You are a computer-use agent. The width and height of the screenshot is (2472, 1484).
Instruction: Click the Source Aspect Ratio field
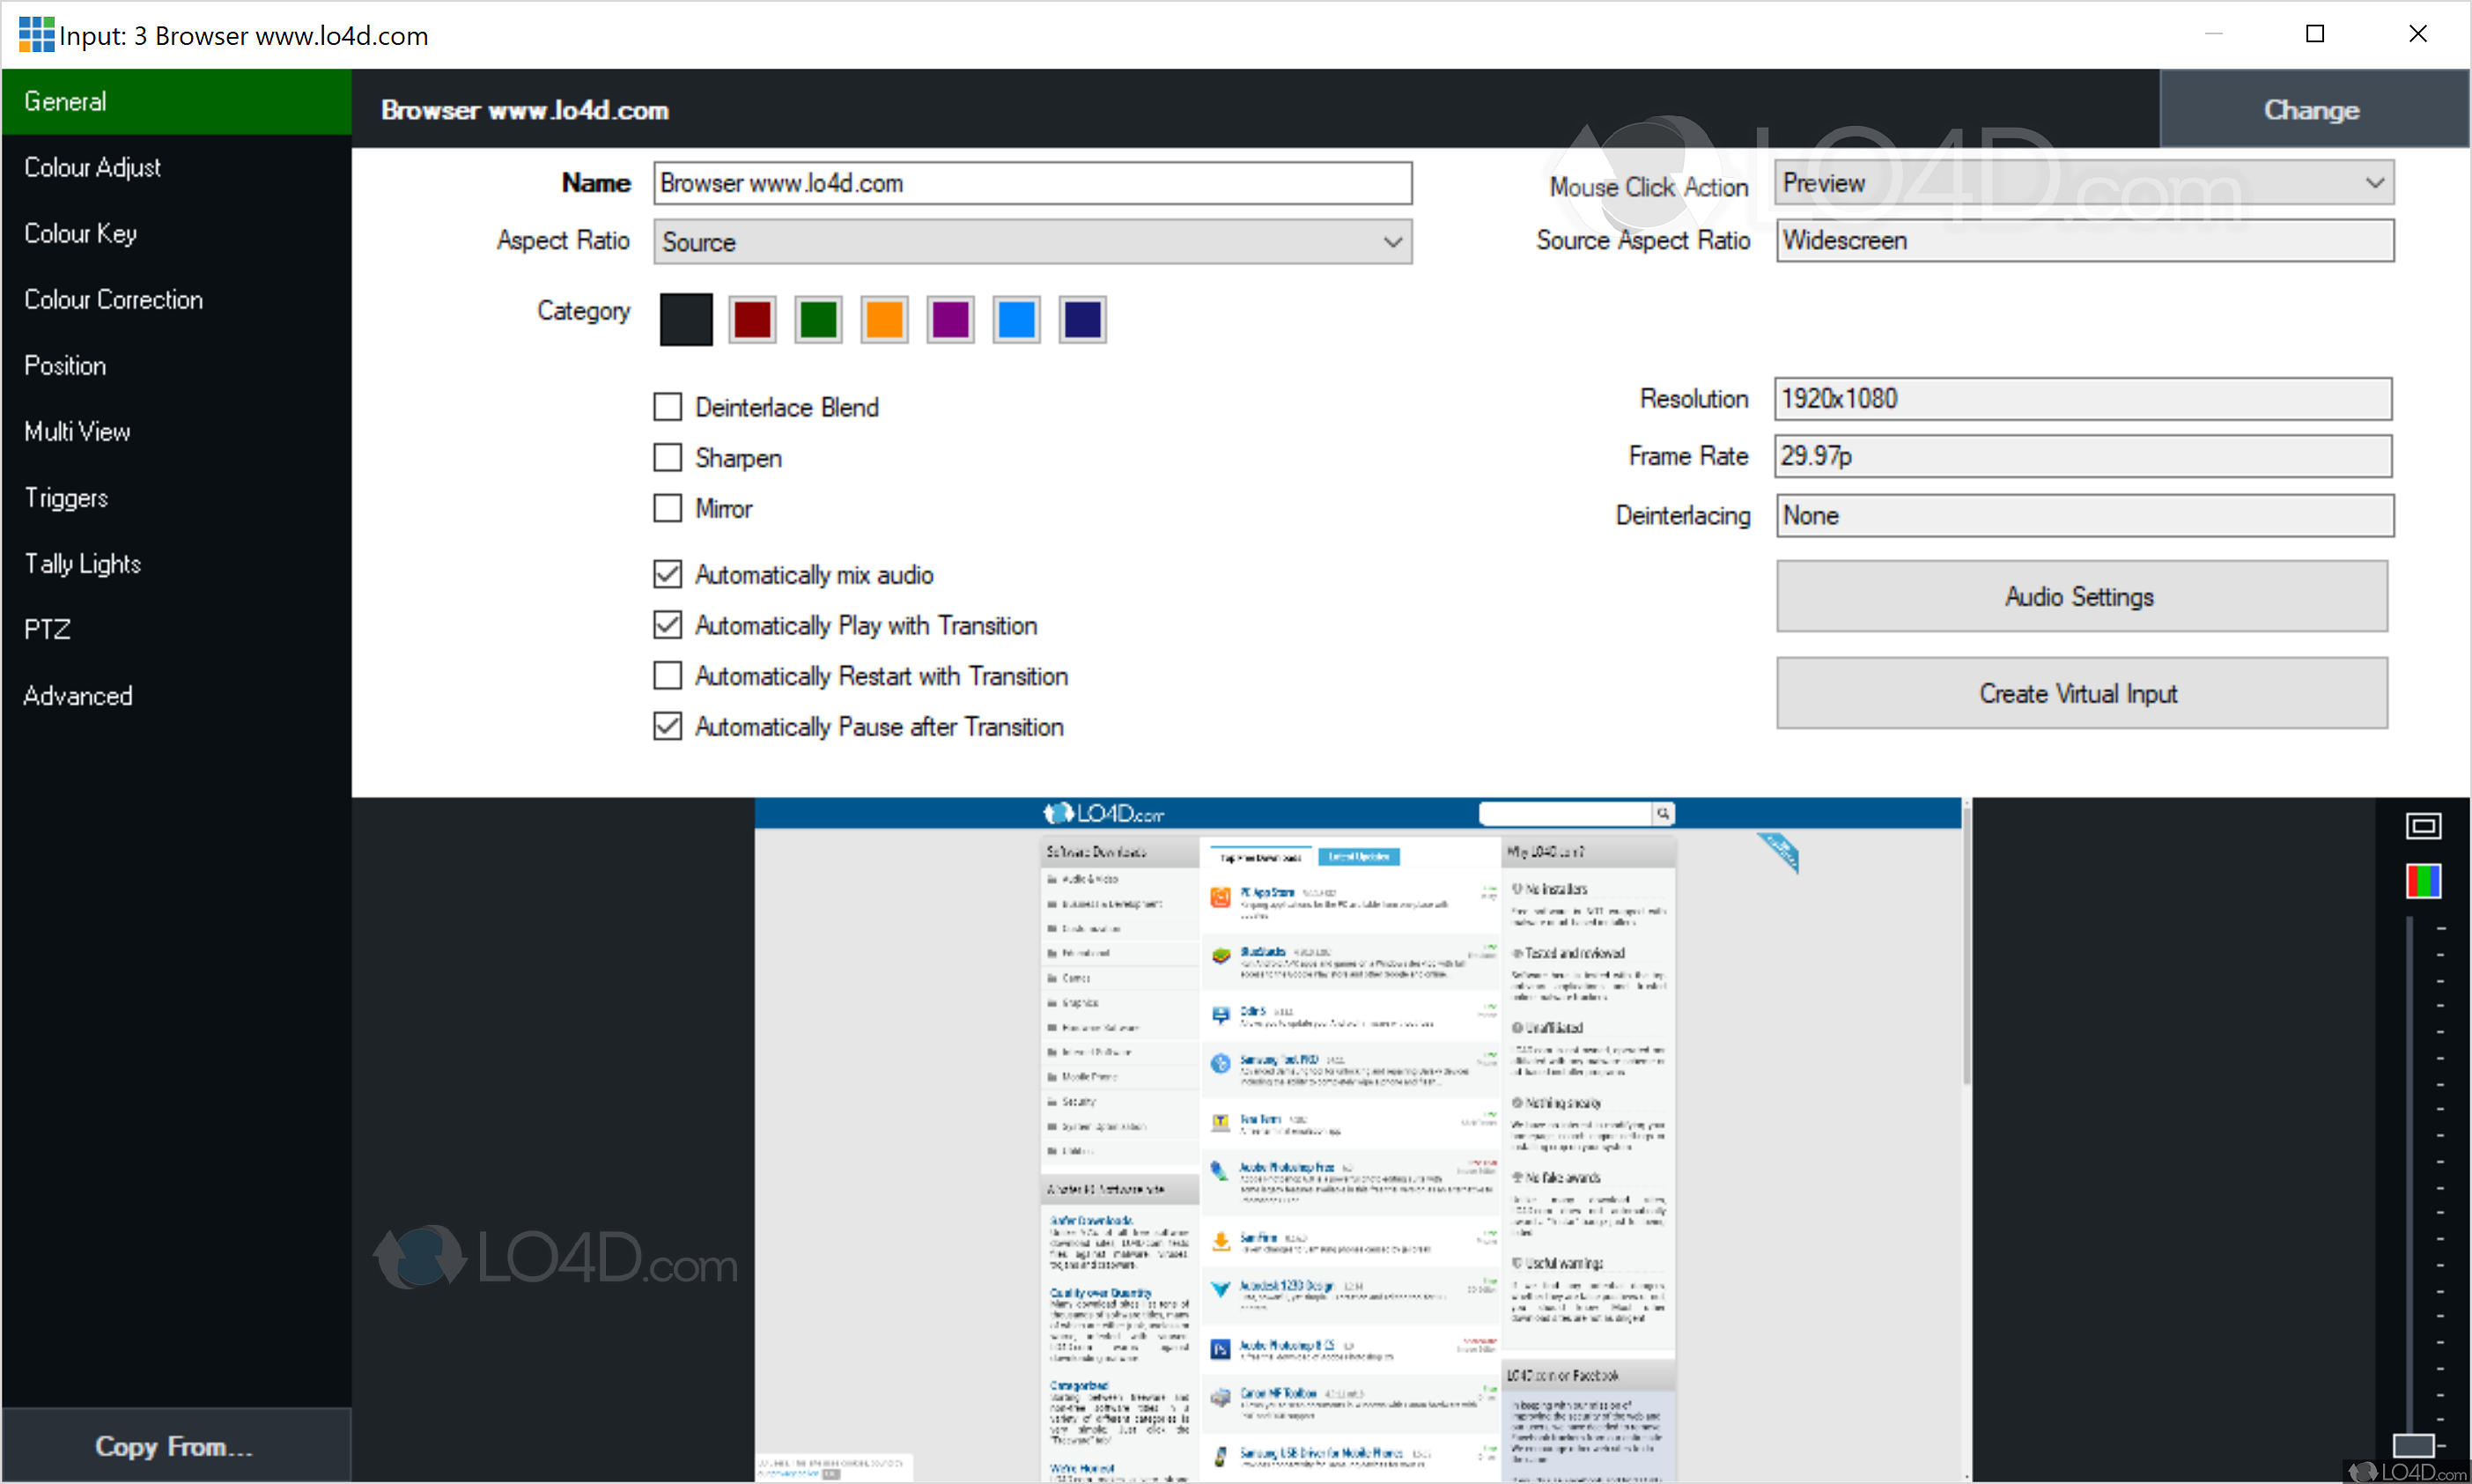pyautogui.click(x=2085, y=241)
